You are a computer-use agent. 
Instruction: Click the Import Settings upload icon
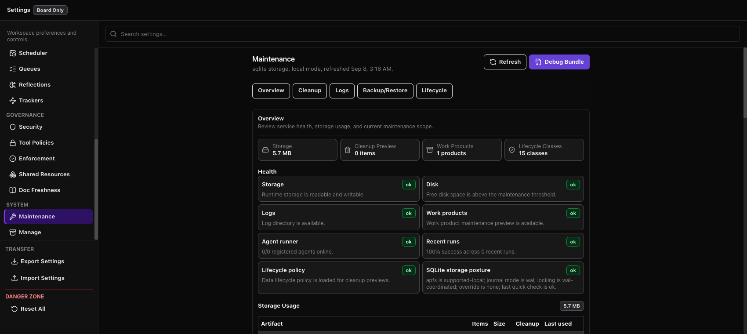coord(15,278)
